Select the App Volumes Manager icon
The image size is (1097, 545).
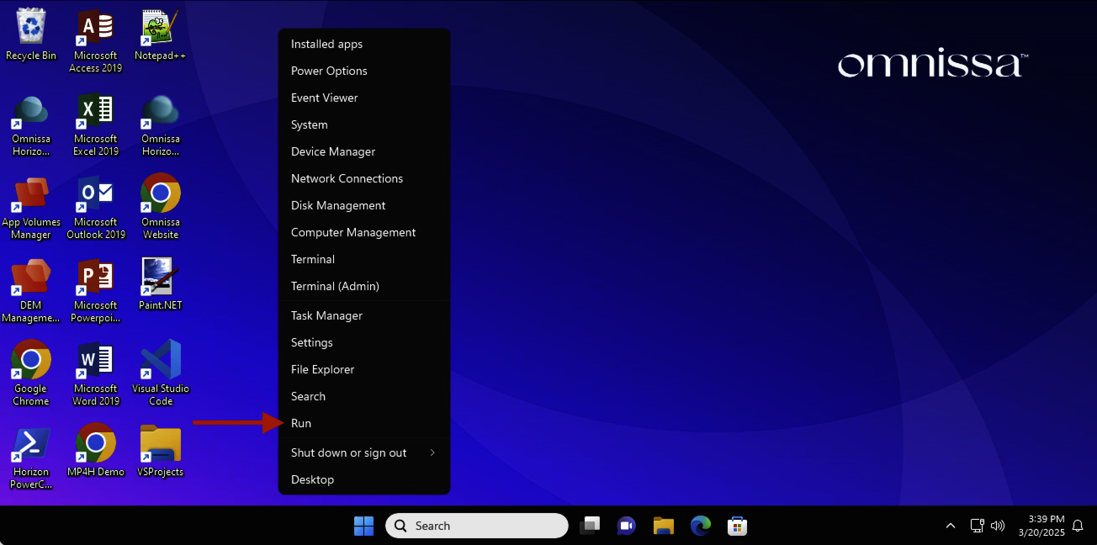[x=31, y=194]
